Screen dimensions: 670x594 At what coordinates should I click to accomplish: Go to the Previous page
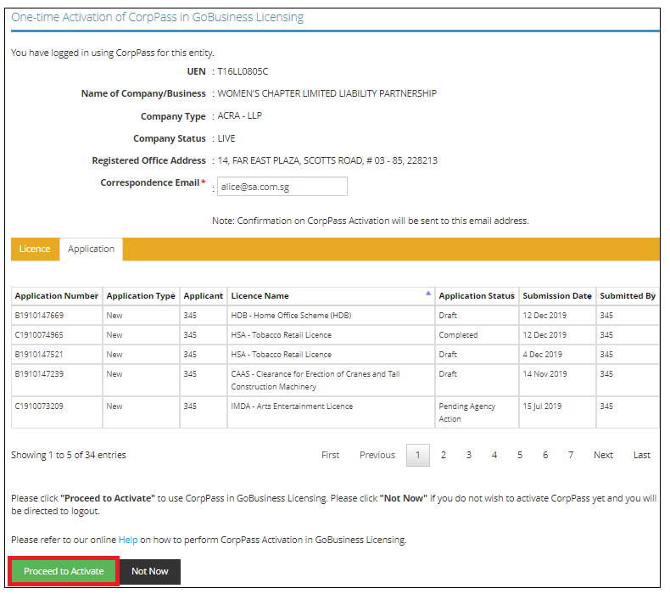point(377,455)
